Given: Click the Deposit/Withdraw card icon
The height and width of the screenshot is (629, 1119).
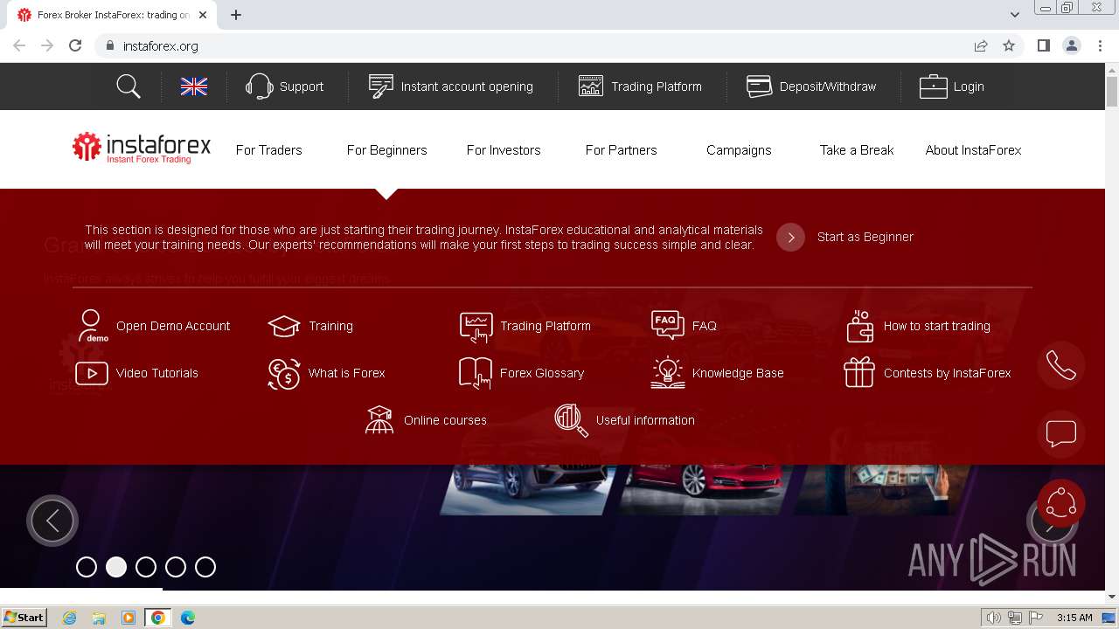Looking at the screenshot, I should tap(759, 86).
